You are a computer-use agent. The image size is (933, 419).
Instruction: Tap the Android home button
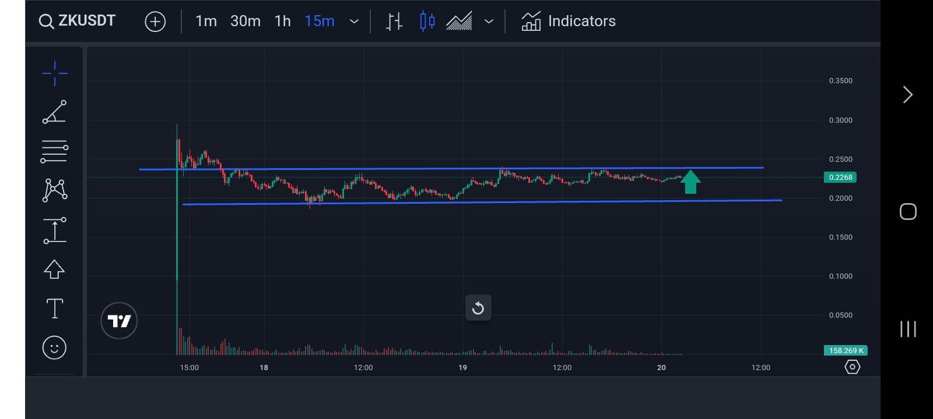908,211
